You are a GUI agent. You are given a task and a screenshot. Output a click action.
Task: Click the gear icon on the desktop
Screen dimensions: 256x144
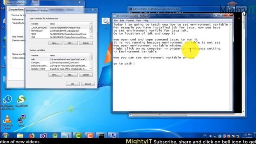(106, 21)
